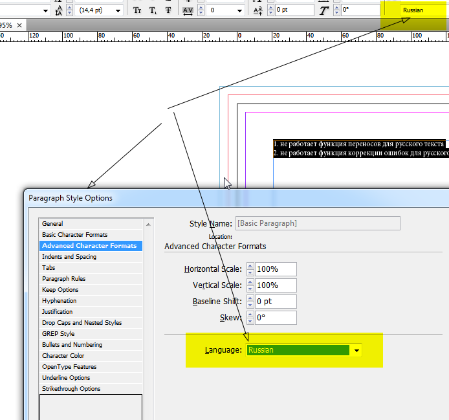The width and height of the screenshot is (449, 420).
Task: Toggle the Strikethrough formatting icon
Action: (168, 10)
